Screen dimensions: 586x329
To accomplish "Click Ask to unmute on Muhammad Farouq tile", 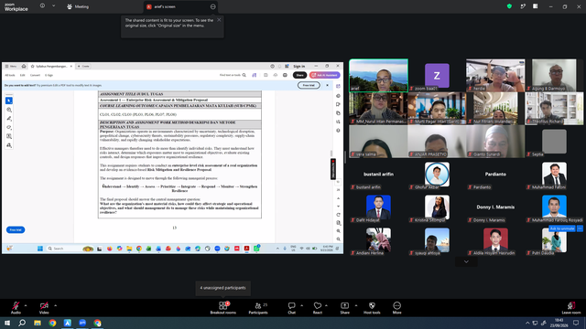I will pos(561,228).
